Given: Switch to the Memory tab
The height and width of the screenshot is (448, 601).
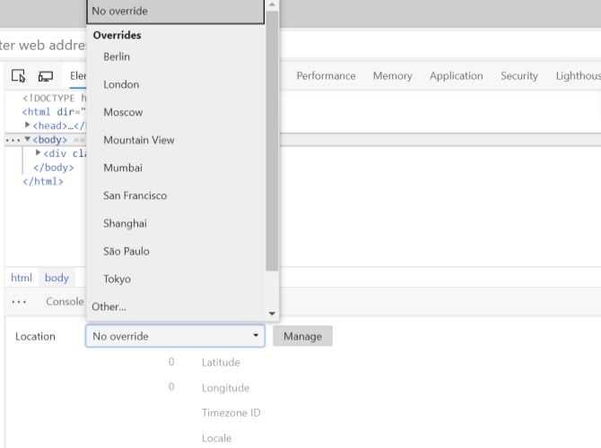Looking at the screenshot, I should point(393,76).
